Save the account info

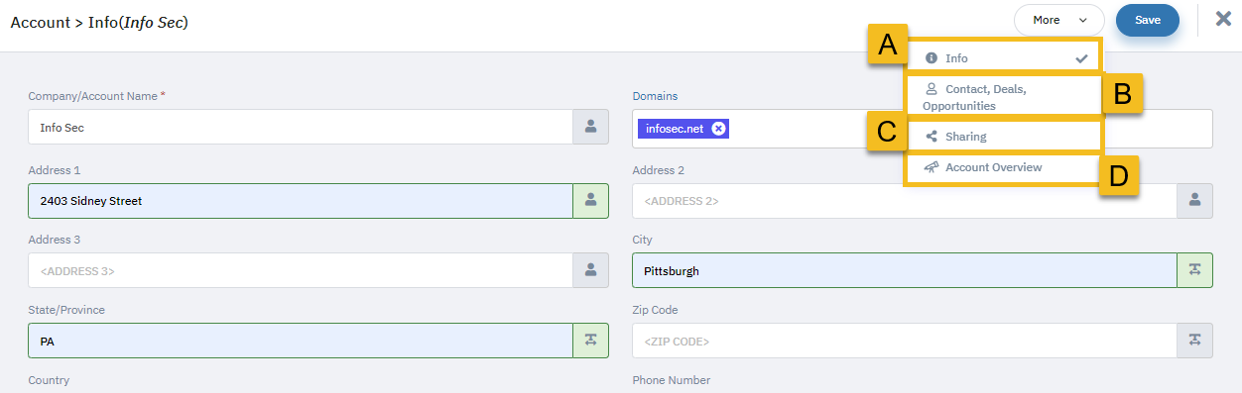(x=1148, y=20)
